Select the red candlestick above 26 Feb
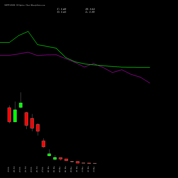 pos(38,128)
